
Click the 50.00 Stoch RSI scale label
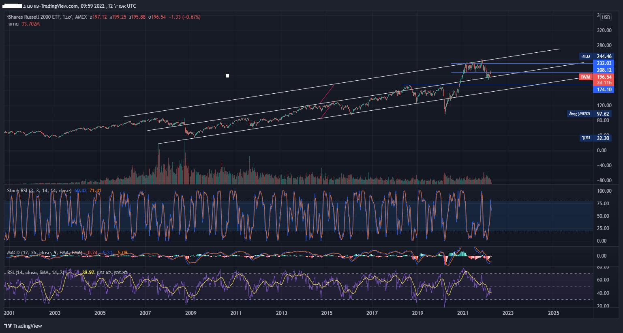(604, 216)
